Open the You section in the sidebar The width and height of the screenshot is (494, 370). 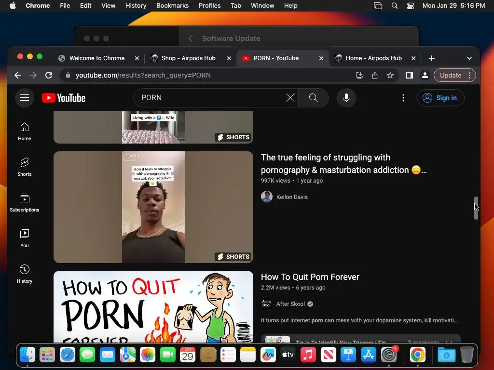(25, 238)
